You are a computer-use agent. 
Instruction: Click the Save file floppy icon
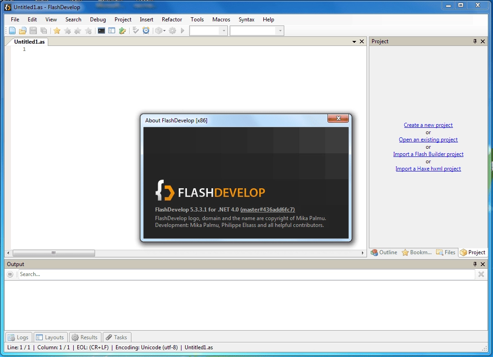click(33, 30)
